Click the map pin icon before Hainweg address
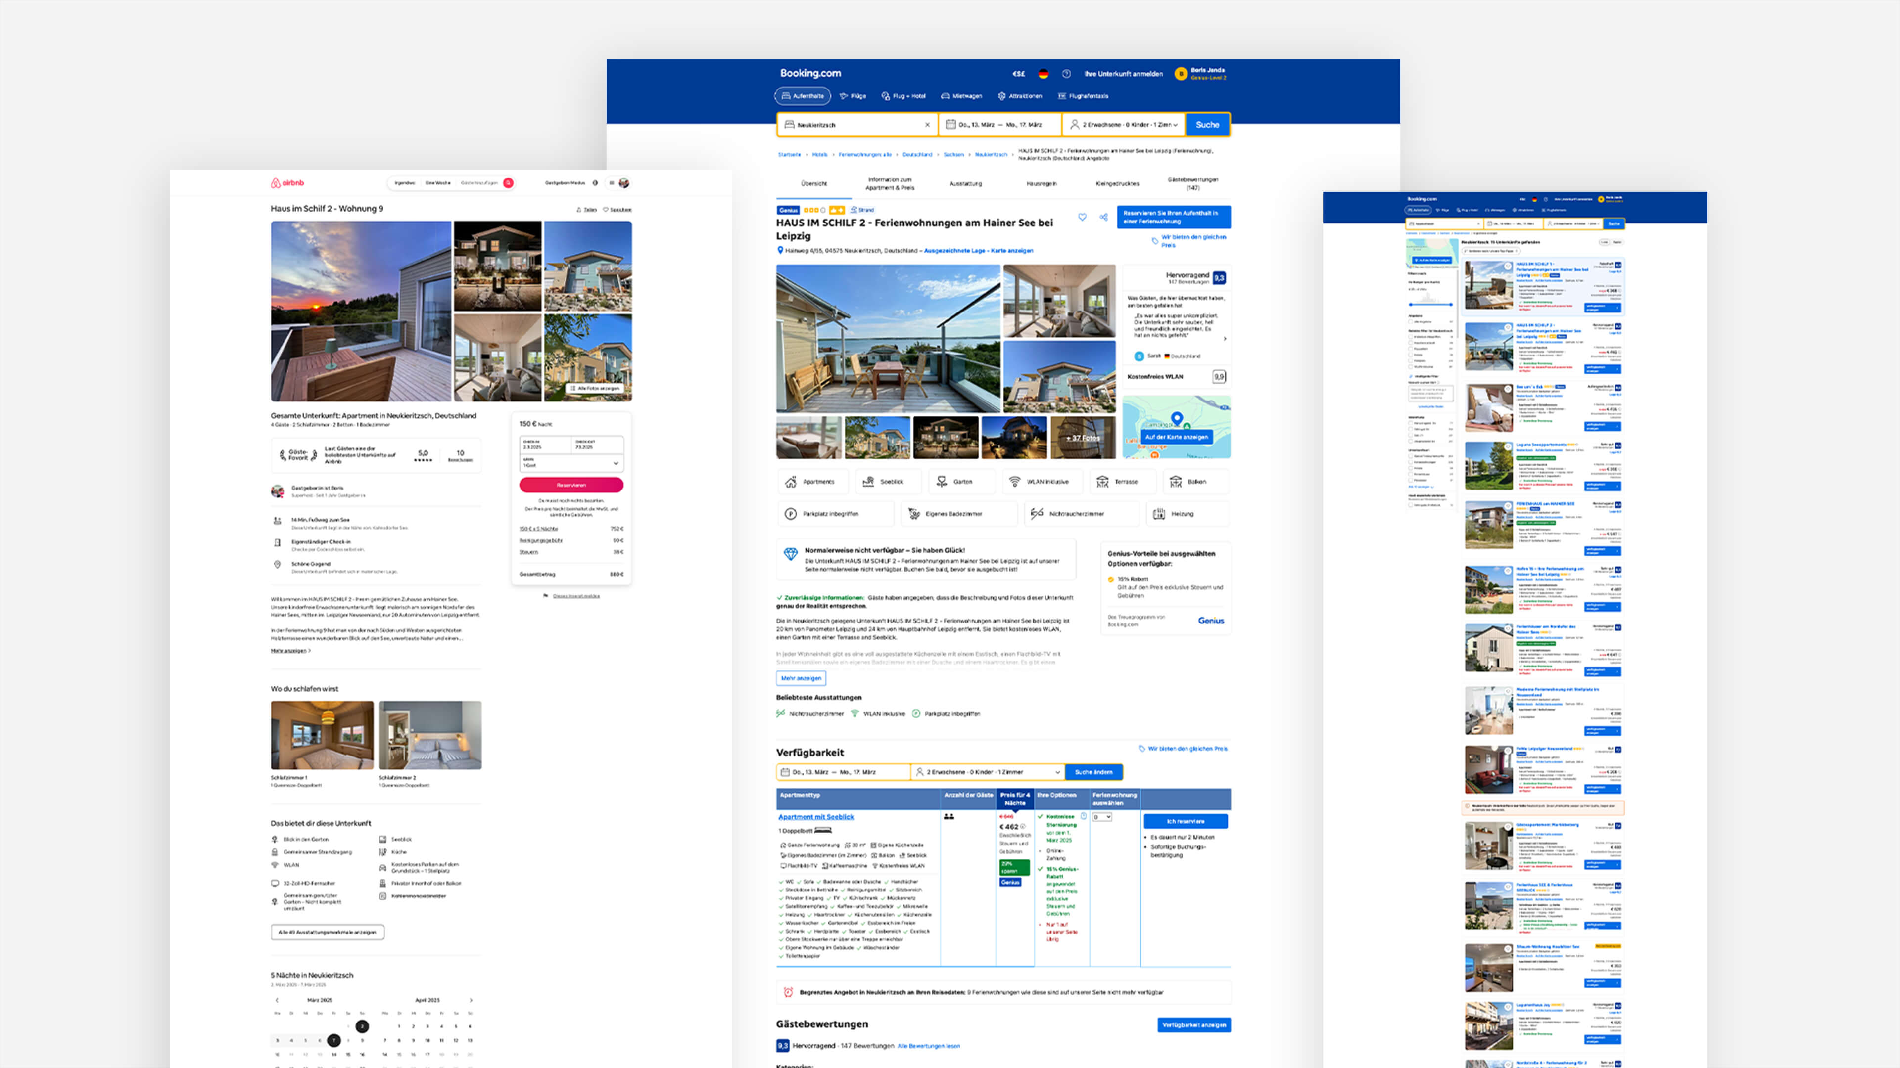 click(x=780, y=251)
